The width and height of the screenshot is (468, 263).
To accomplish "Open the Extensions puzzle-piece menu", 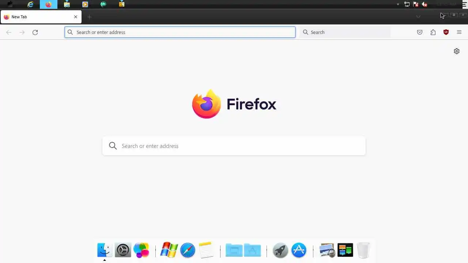I will coord(433,32).
